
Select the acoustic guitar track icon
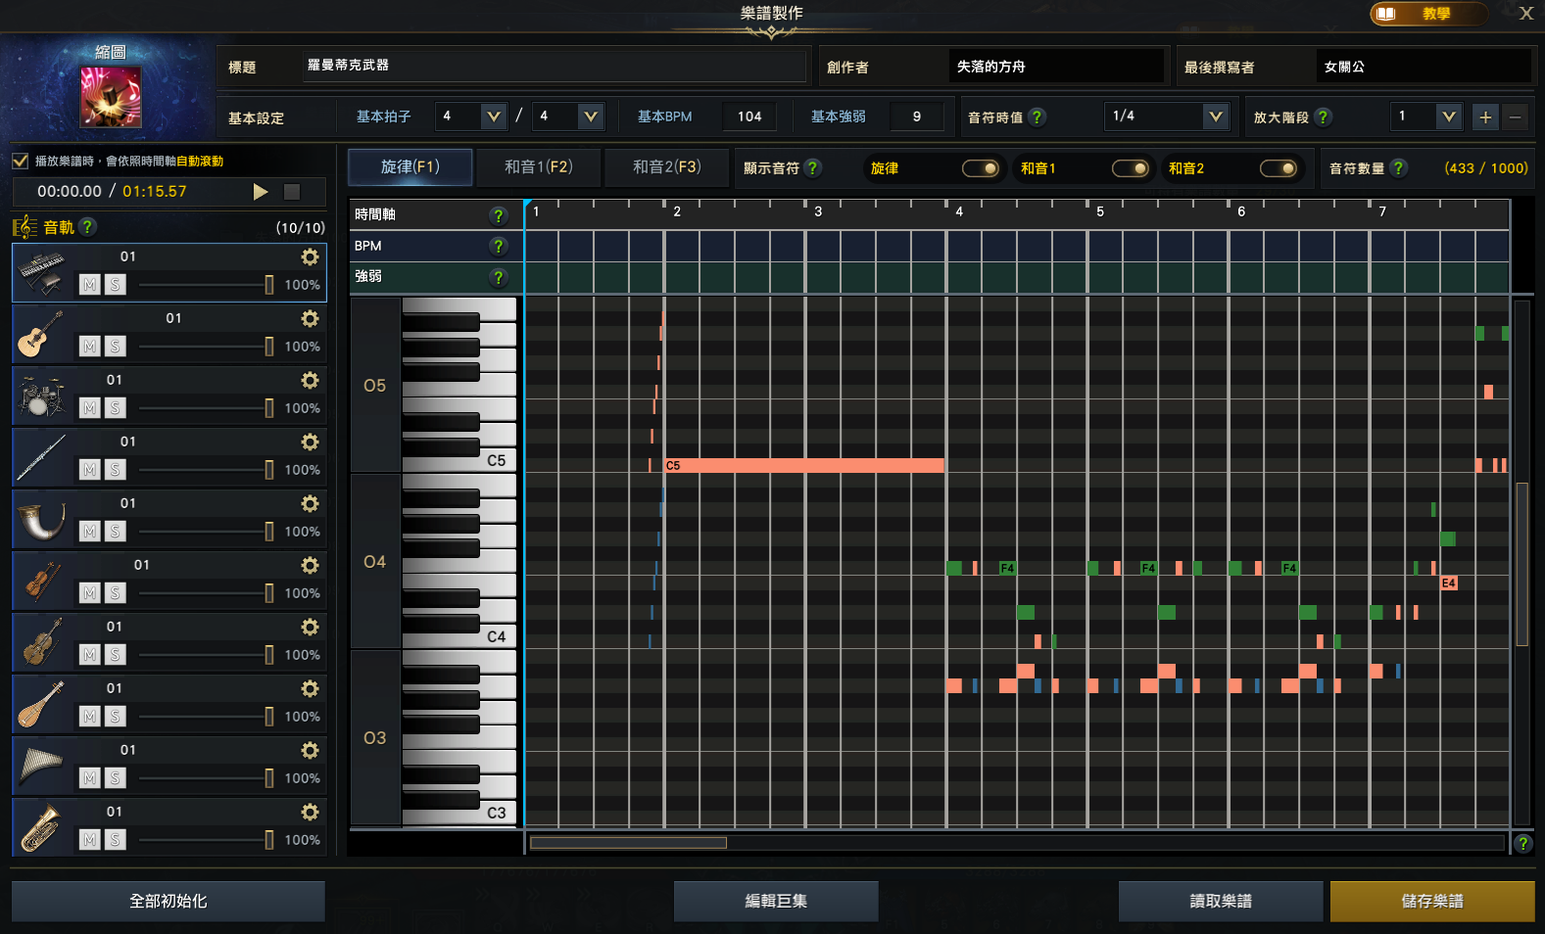[x=41, y=335]
